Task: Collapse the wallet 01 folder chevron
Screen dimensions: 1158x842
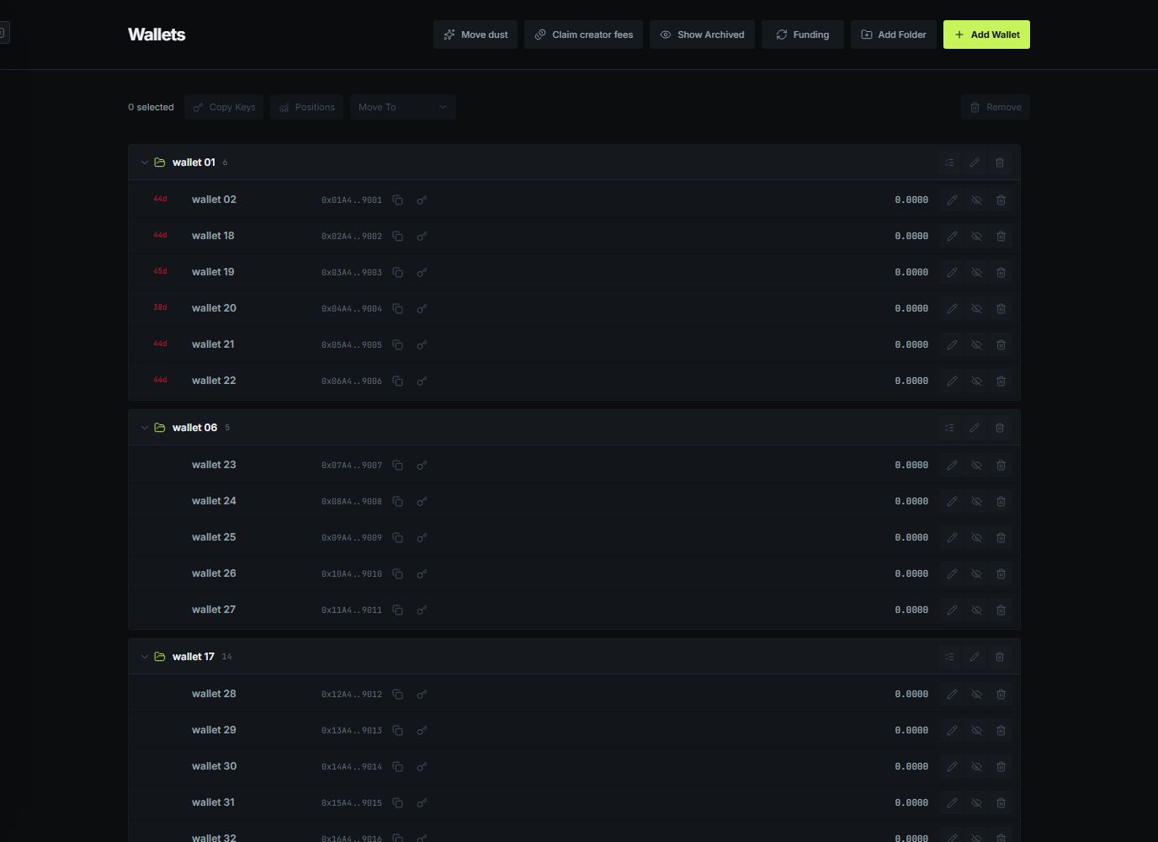Action: [x=145, y=163]
